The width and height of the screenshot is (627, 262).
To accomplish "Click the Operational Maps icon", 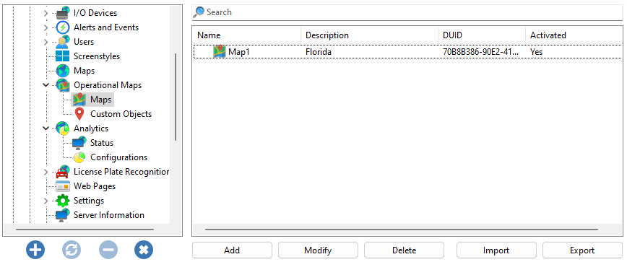I will coord(63,85).
